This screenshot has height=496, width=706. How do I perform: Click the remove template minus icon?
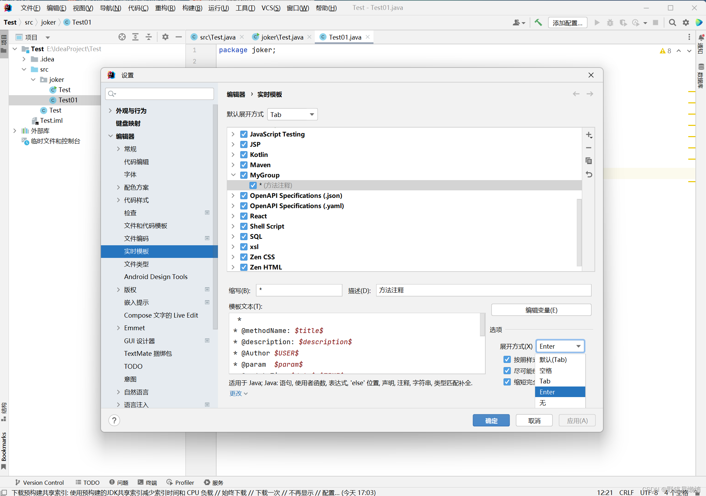tap(589, 148)
